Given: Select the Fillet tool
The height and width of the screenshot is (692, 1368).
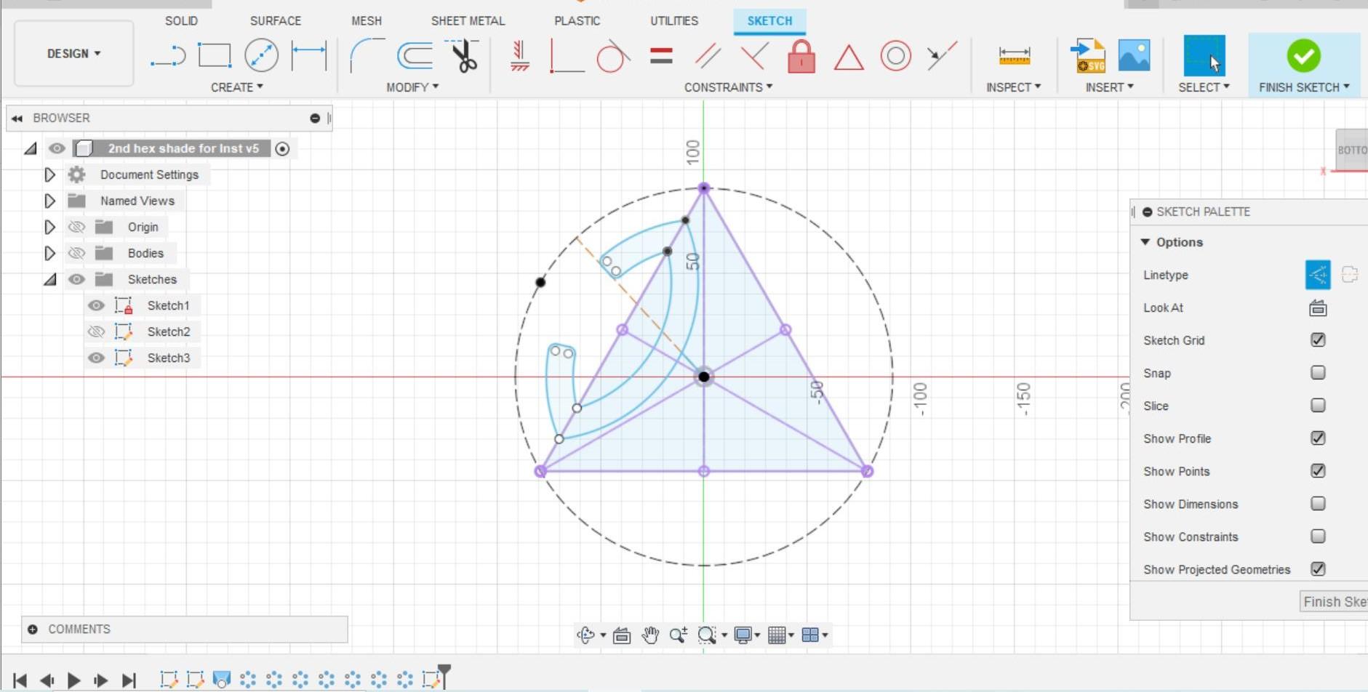Looking at the screenshot, I should coord(367,56).
